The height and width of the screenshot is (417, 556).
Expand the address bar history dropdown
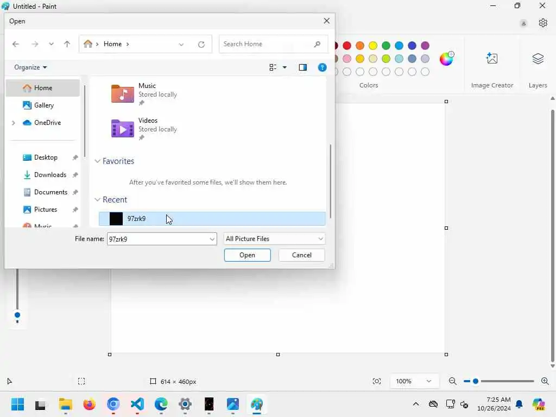(x=181, y=45)
